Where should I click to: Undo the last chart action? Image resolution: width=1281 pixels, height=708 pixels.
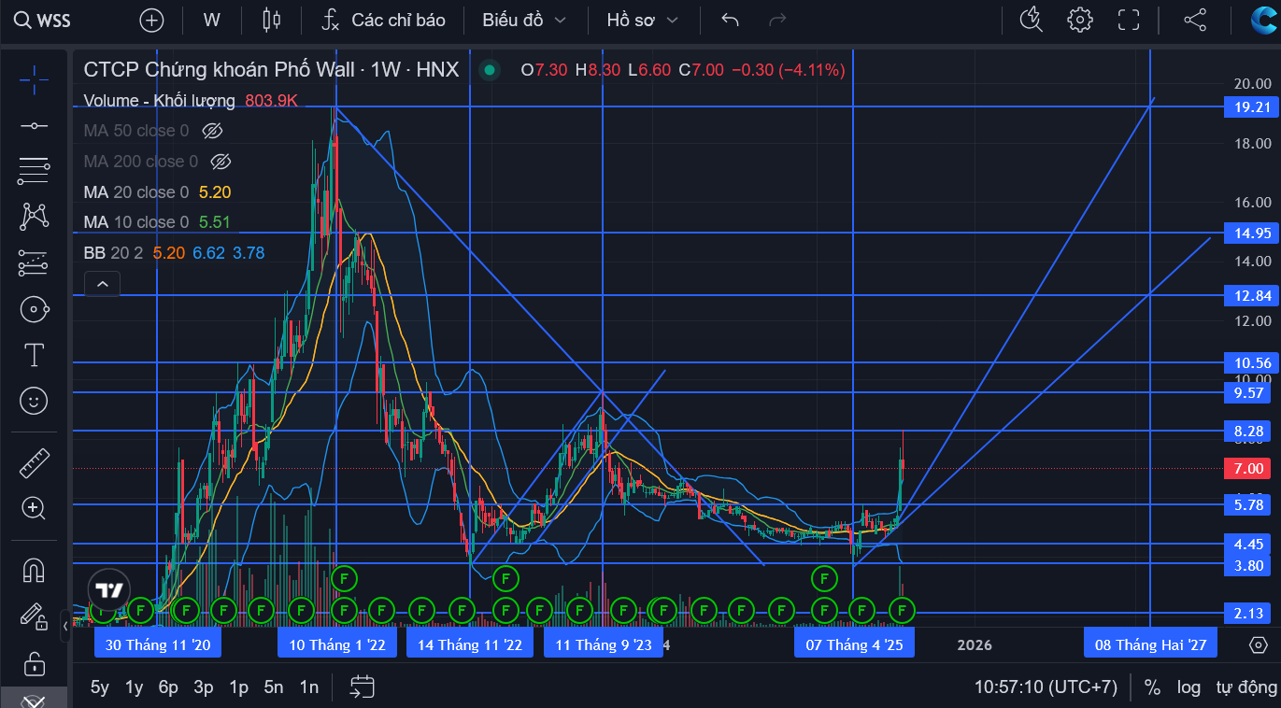(x=731, y=20)
